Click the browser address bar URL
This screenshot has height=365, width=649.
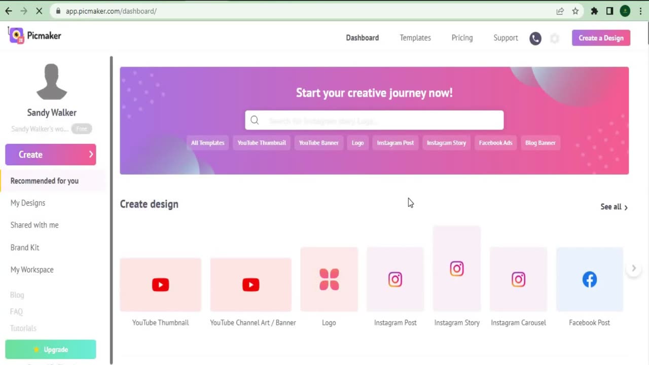pos(111,11)
